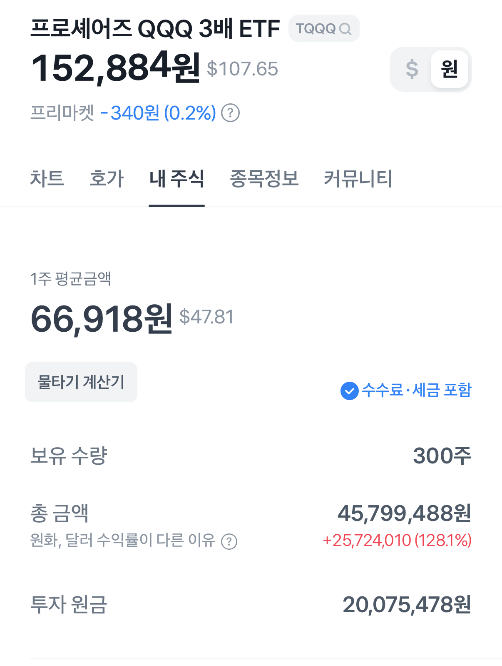The height and width of the screenshot is (666, 502).
Task: Select the 원 currency option
Action: pos(449,69)
